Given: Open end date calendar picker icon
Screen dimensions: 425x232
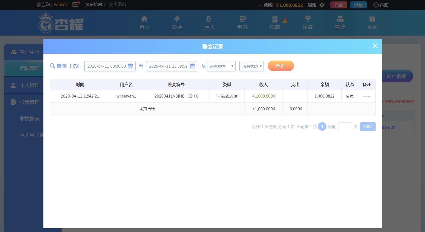Looking at the screenshot, I should [192, 66].
